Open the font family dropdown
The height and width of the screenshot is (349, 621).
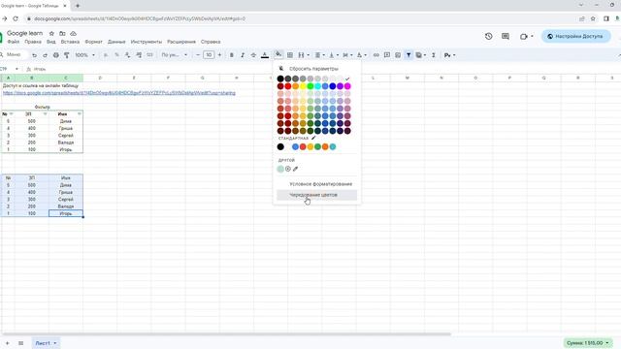174,55
